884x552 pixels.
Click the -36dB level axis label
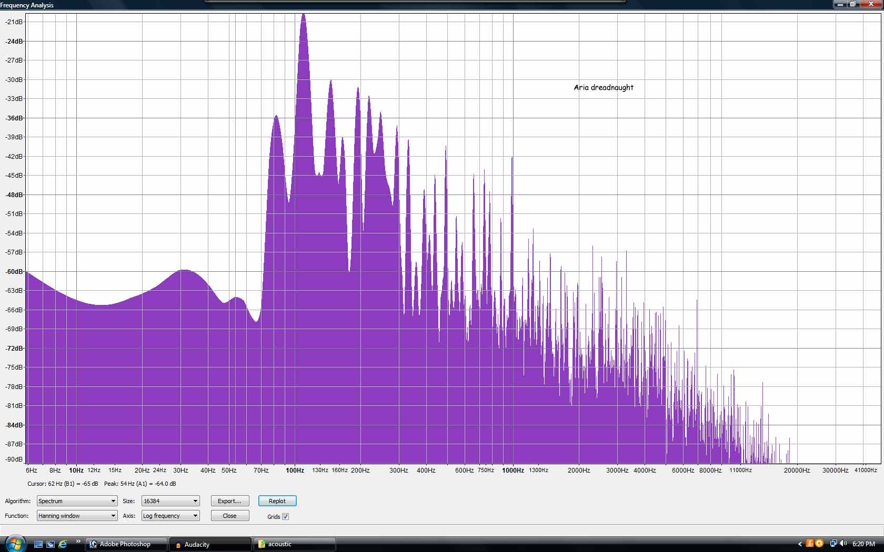pos(14,118)
